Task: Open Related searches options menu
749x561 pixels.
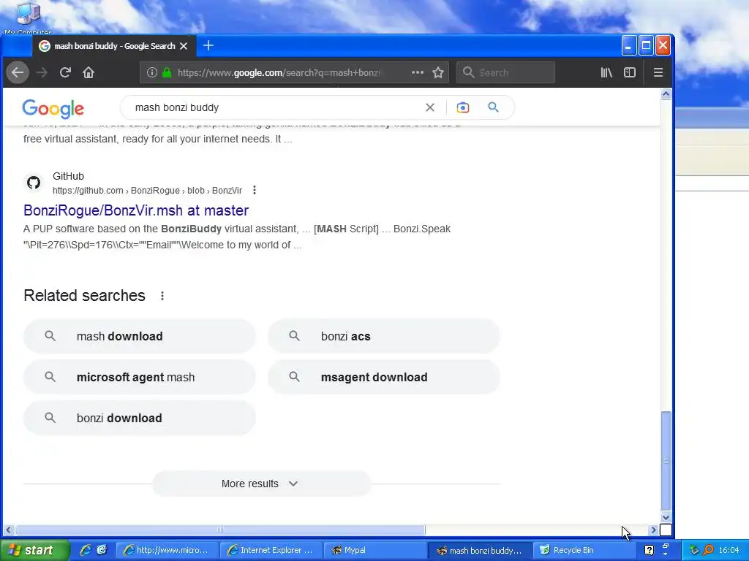Action: pos(162,296)
